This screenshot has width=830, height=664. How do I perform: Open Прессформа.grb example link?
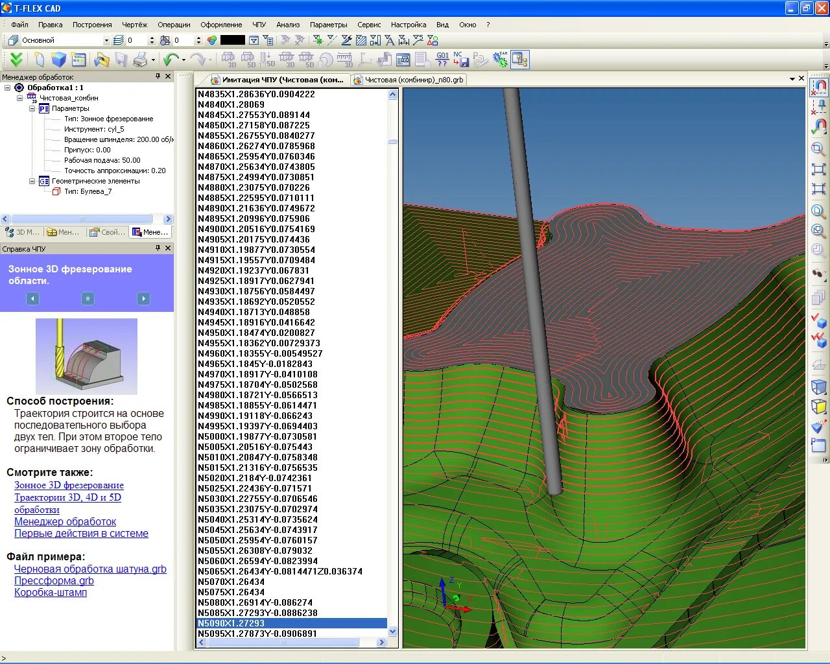click(54, 581)
